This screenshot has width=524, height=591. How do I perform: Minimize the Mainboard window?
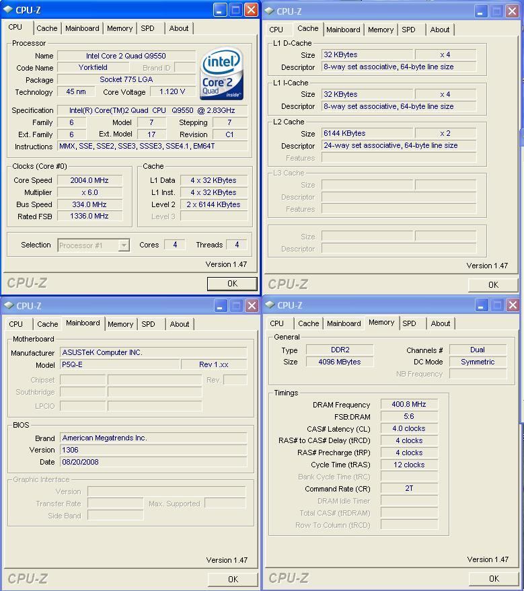[x=221, y=305]
